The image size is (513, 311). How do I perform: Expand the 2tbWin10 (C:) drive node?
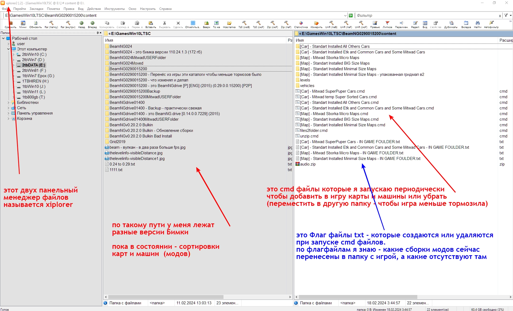click(x=13, y=54)
